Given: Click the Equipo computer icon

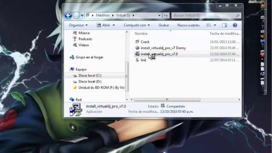Looking at the screenshot, I should click(72, 69).
